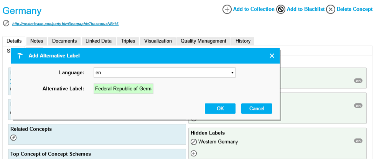The width and height of the screenshot is (374, 159).
Task: Show the Visualization tab
Action: point(158,41)
